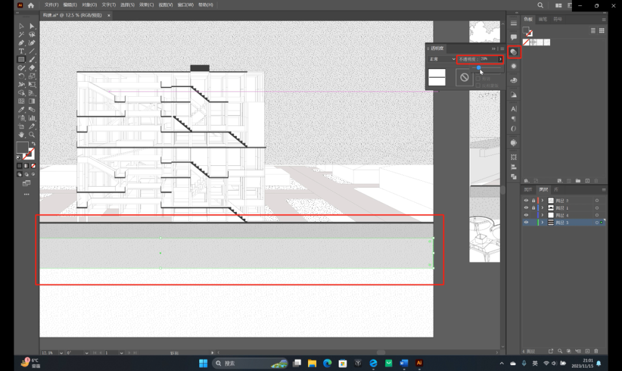Swap fill and stroke colors
The image size is (622, 371).
click(33, 144)
